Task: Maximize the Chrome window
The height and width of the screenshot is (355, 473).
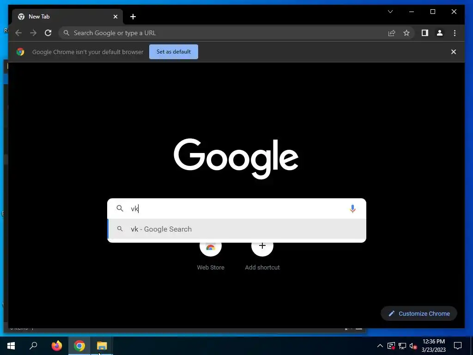Action: (x=432, y=12)
